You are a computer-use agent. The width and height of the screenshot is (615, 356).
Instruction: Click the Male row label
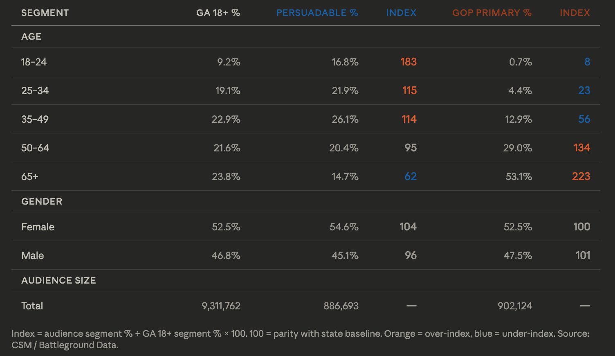click(33, 255)
